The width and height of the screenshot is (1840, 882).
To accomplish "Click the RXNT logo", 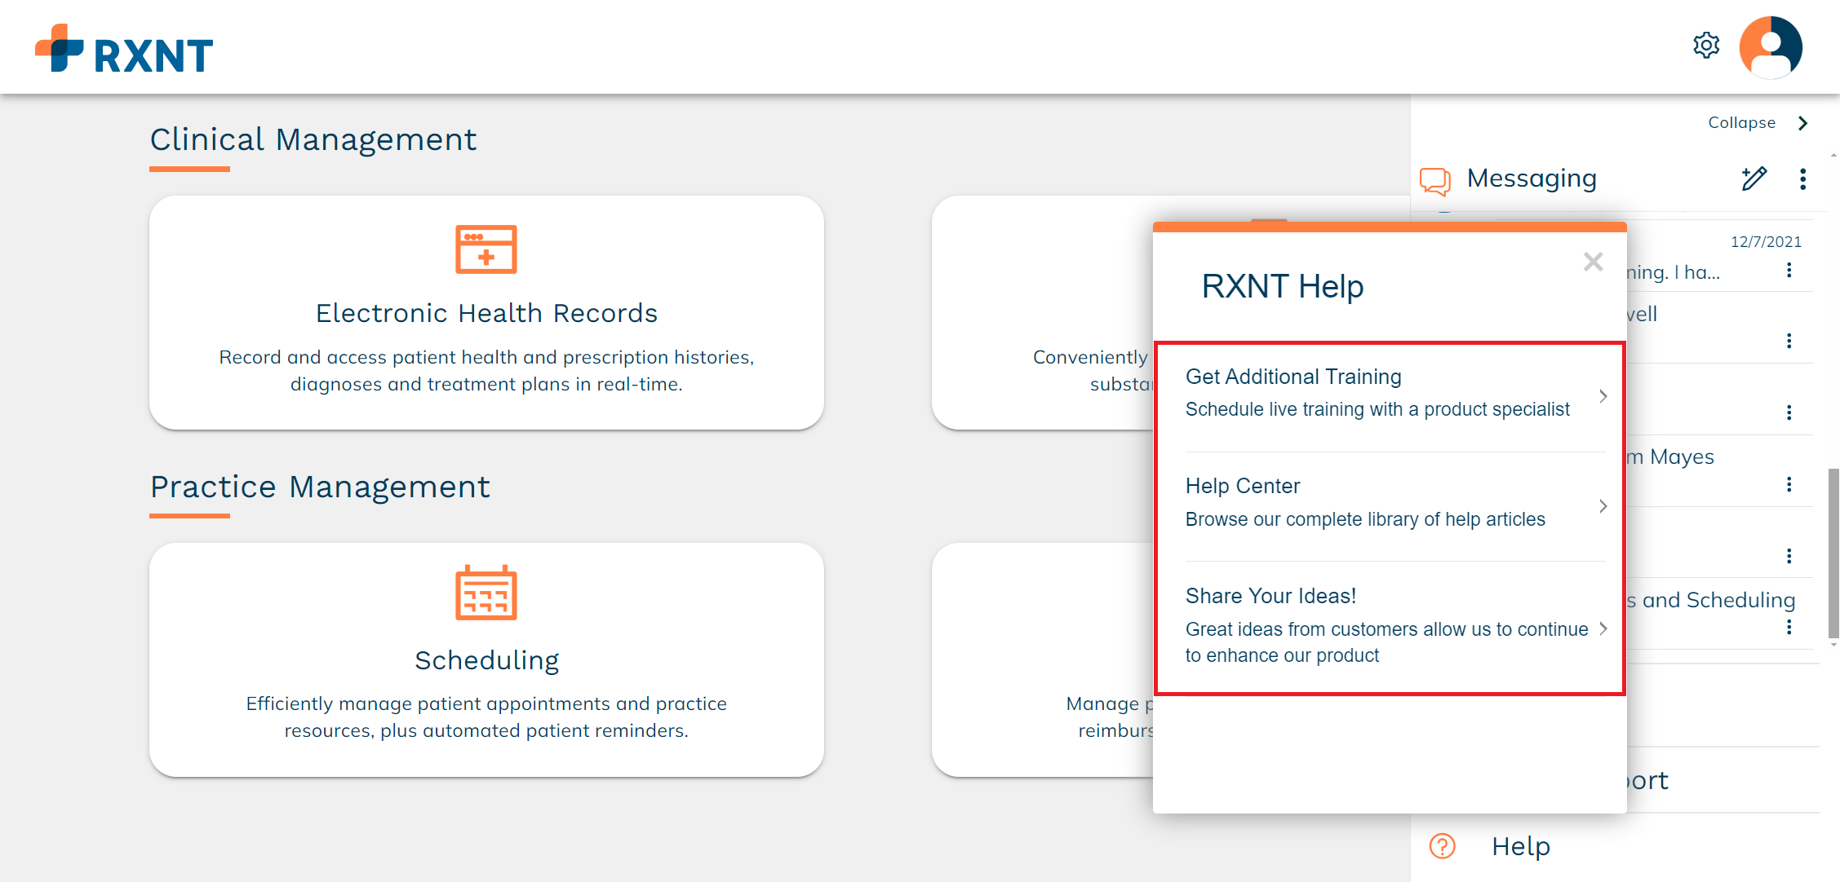I will (124, 49).
